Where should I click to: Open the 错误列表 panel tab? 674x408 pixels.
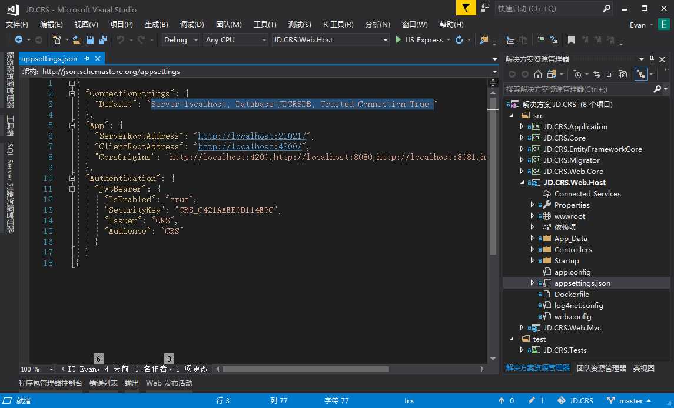point(103,383)
